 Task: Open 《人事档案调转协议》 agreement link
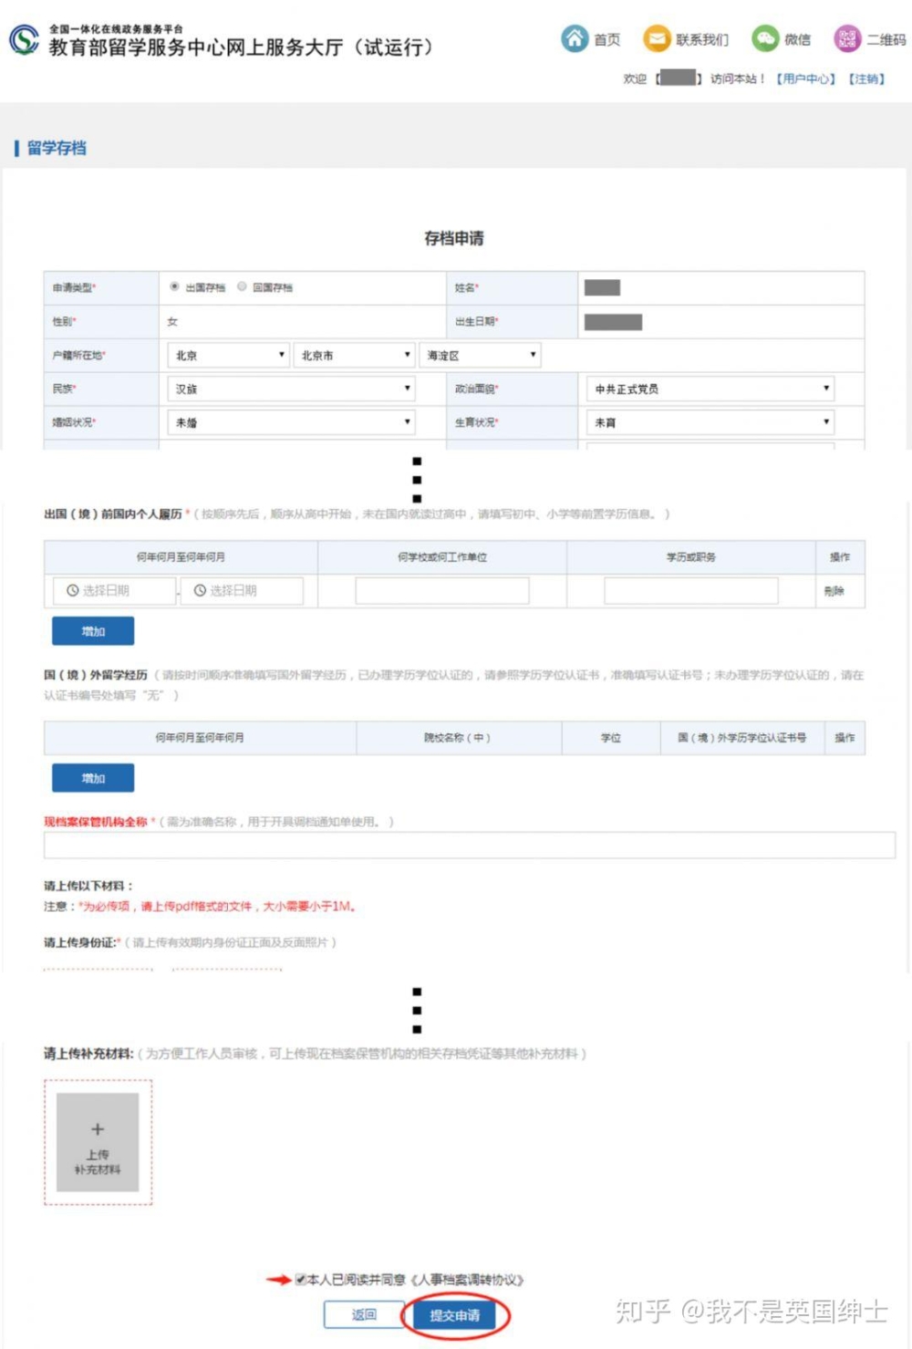tap(467, 1280)
